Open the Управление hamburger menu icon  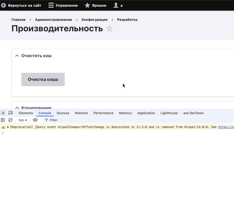pyautogui.click(x=51, y=5)
